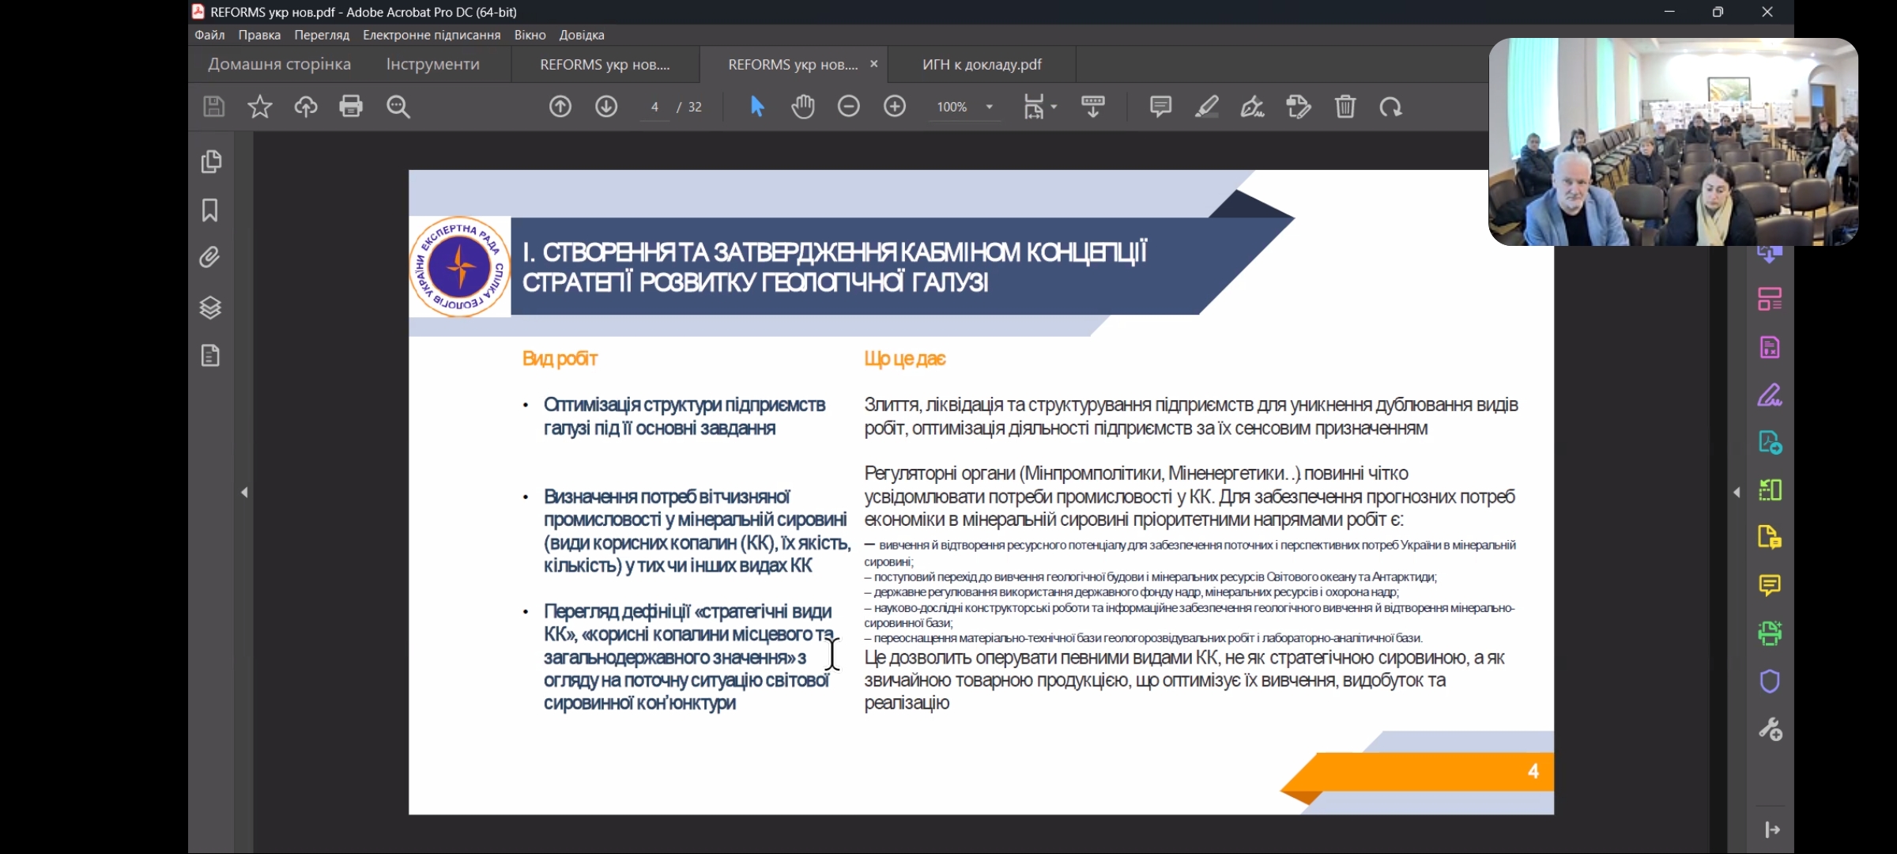Select the Hand pan tool

[803, 106]
